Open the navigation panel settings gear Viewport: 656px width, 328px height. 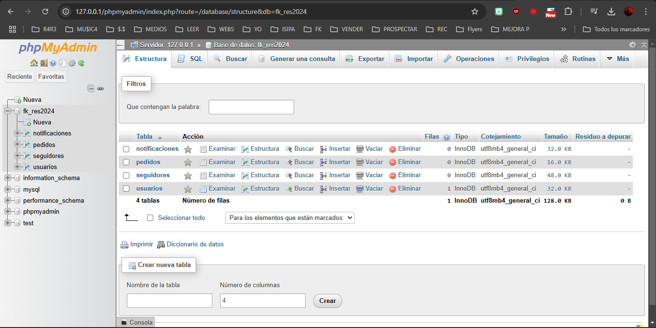point(72,63)
